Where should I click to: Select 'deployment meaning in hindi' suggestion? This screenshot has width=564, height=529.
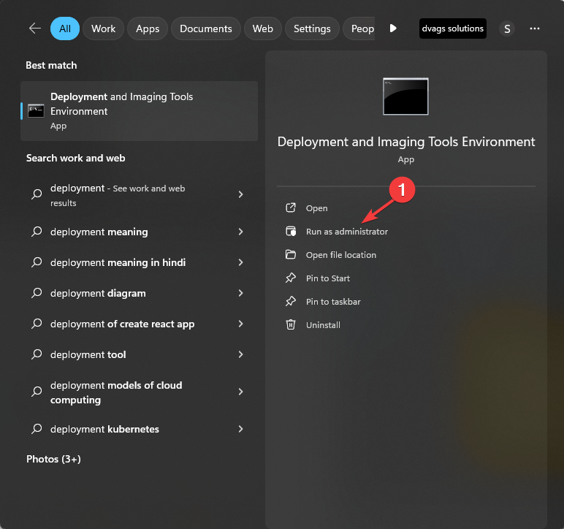[x=140, y=262]
